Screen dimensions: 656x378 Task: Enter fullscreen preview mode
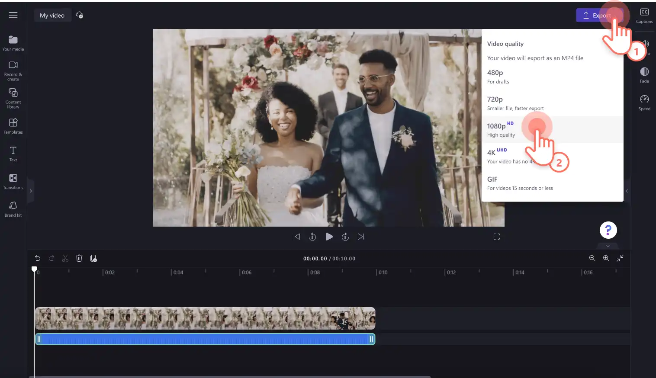497,237
